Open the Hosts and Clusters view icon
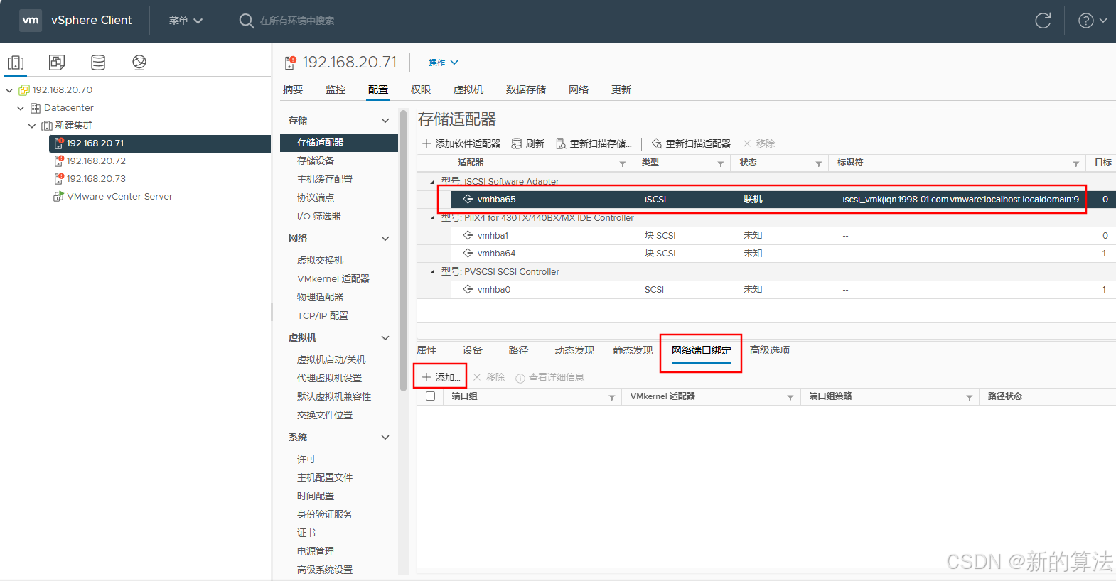Image resolution: width=1116 pixels, height=581 pixels. pos(16,63)
